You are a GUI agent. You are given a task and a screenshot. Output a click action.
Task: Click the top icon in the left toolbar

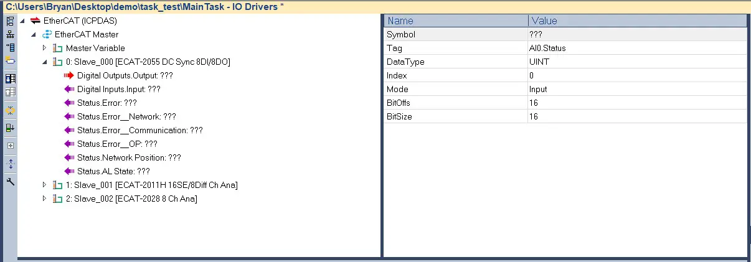coord(10,21)
